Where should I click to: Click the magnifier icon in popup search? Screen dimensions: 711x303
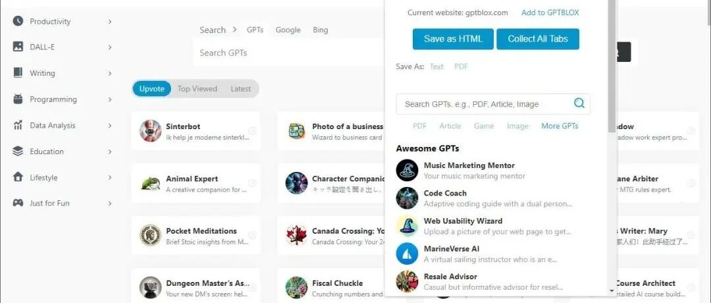579,103
